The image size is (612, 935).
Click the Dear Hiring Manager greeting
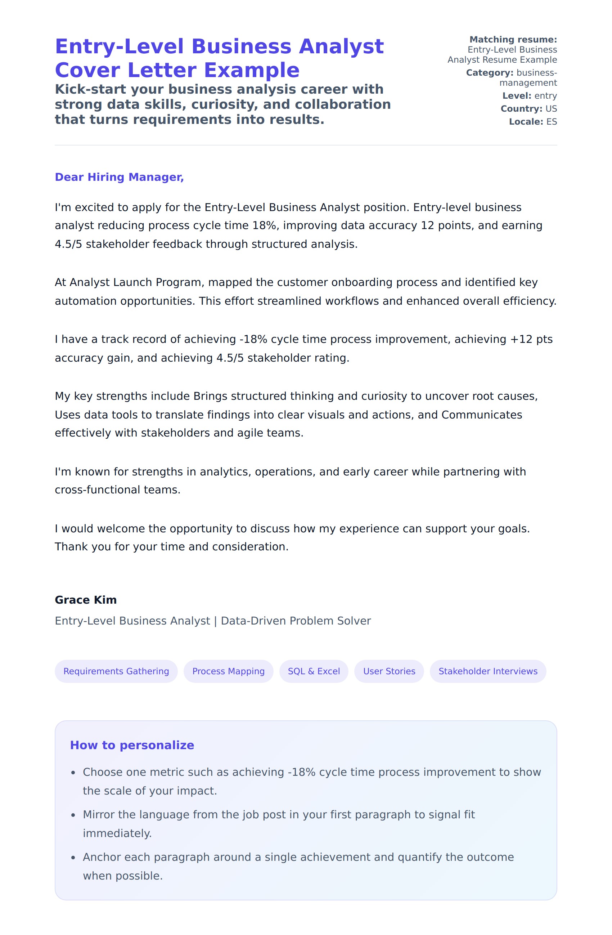pyautogui.click(x=119, y=177)
